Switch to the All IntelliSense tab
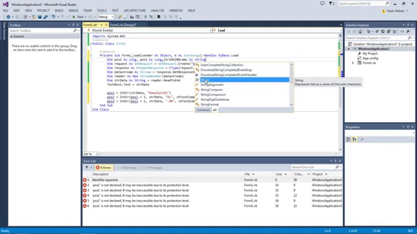The height and width of the screenshot is (234, 417). (215, 110)
